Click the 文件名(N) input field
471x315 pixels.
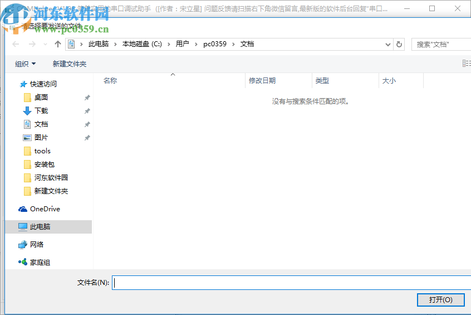tap(291, 283)
